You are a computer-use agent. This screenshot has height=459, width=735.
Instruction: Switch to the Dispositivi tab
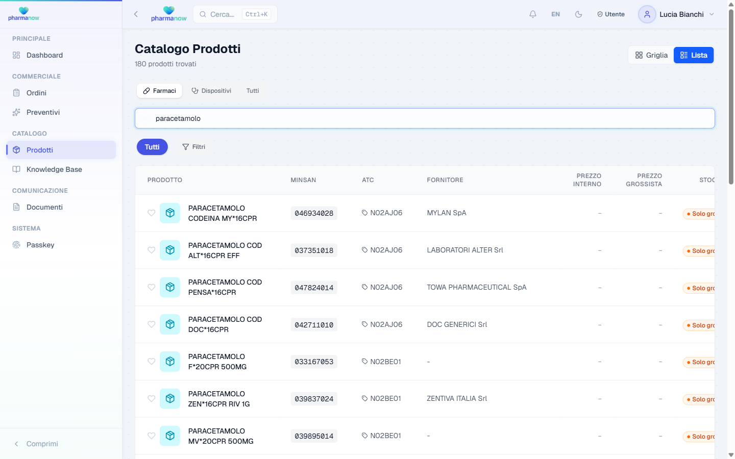pos(211,91)
